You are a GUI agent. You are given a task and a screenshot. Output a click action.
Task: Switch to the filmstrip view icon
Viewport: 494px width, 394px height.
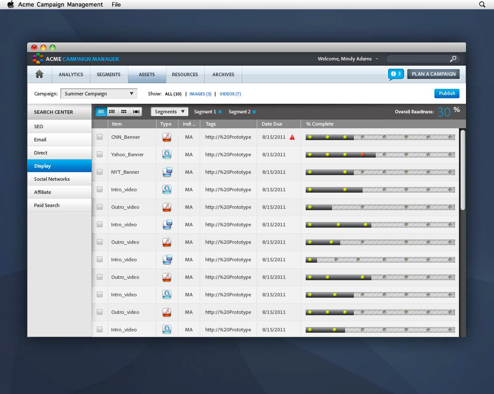(x=136, y=112)
